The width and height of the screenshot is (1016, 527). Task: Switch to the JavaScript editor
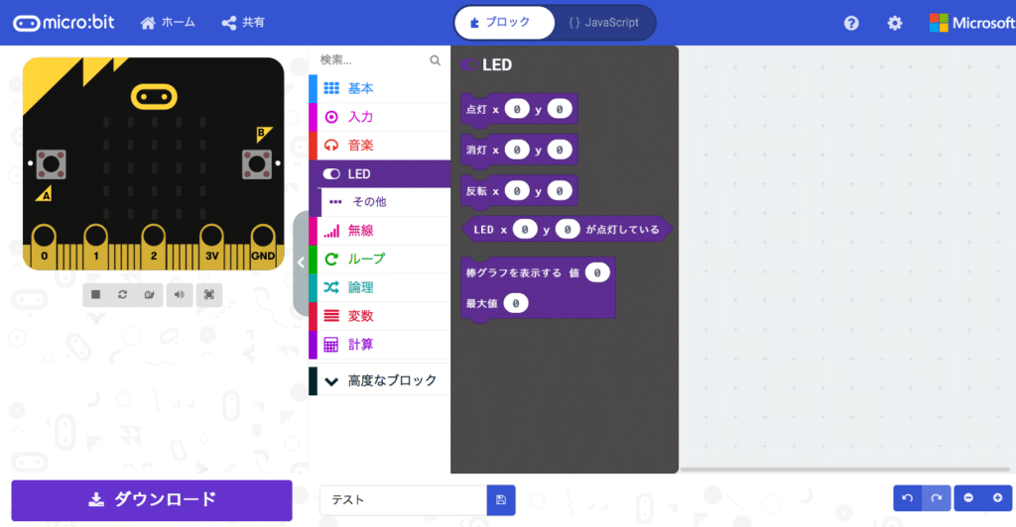click(604, 23)
